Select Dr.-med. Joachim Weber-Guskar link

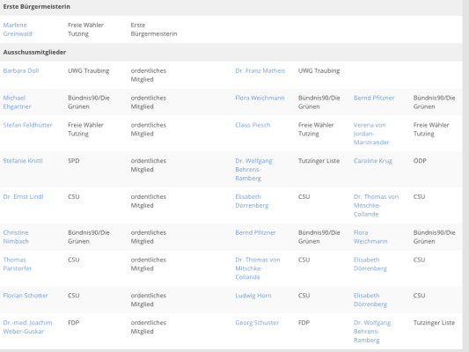[x=27, y=326]
